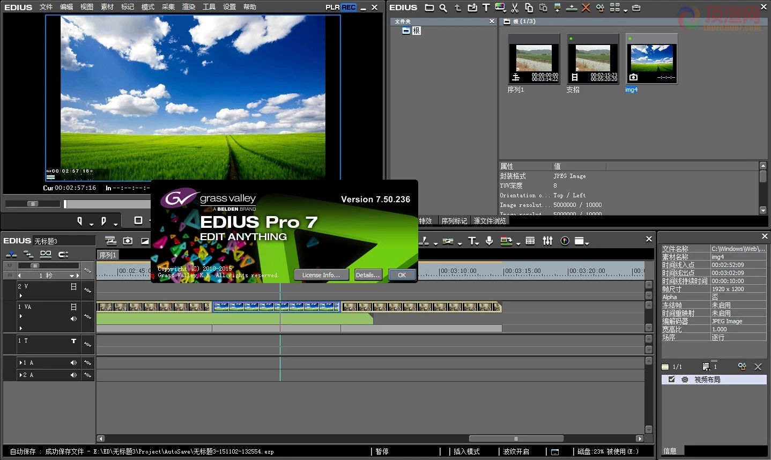Mute audio on track 1 VA
Image resolution: width=771 pixels, height=460 pixels.
(73, 318)
